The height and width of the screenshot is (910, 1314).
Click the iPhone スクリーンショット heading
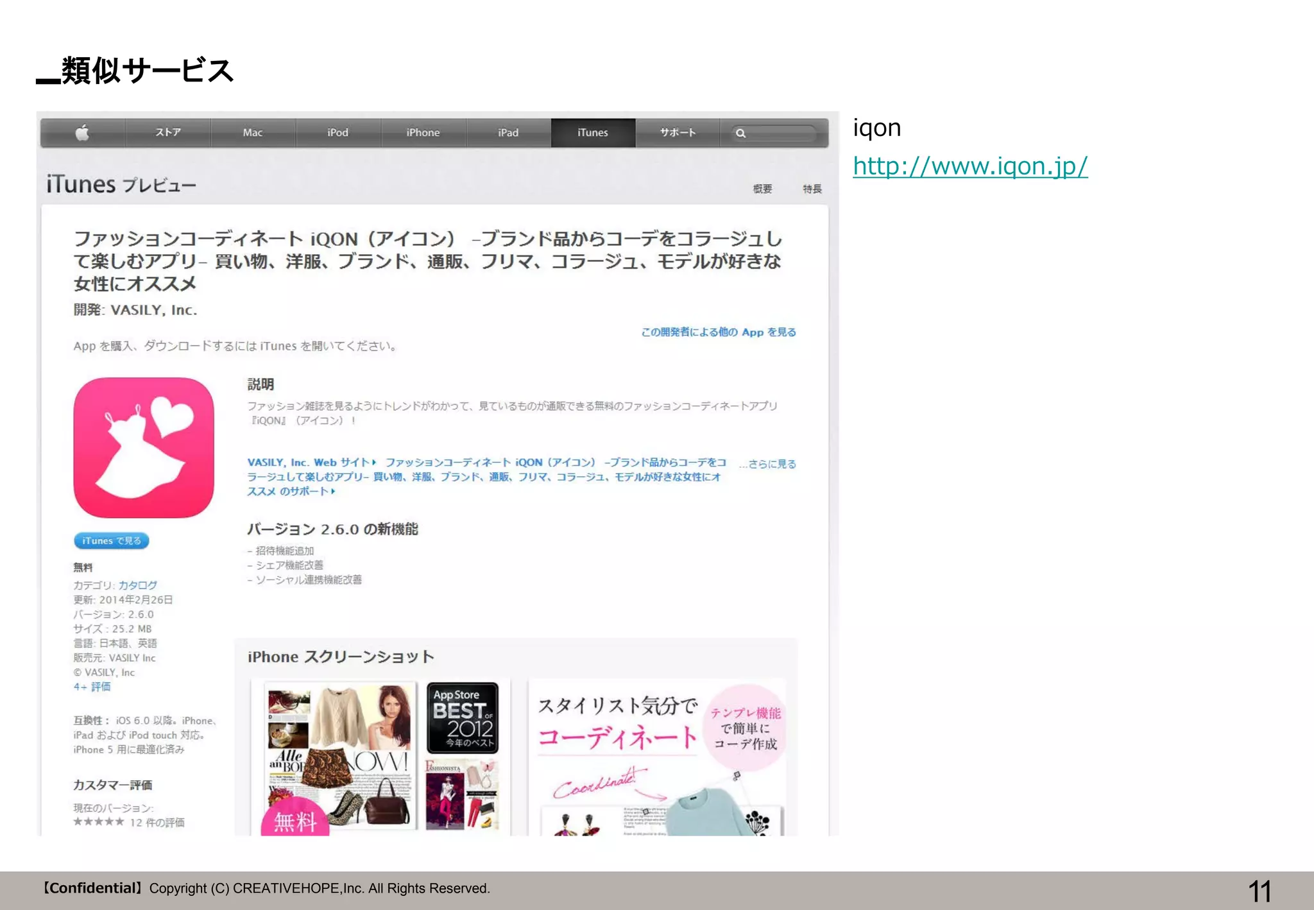pos(341,657)
